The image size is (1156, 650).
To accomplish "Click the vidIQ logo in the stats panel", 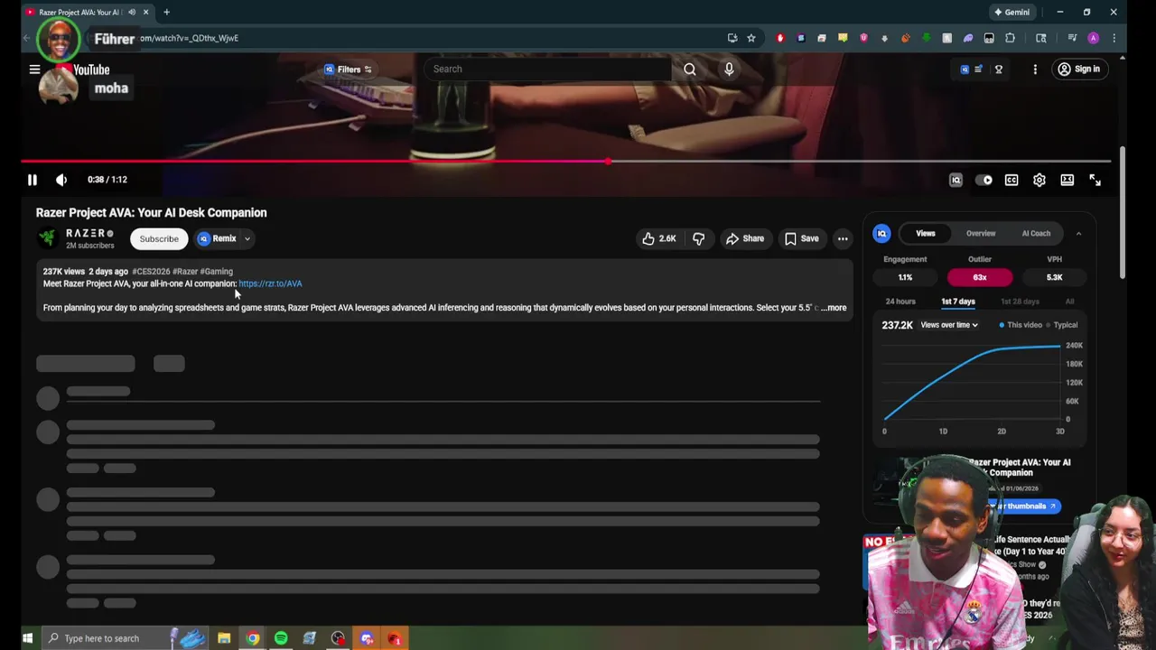I will tap(881, 233).
